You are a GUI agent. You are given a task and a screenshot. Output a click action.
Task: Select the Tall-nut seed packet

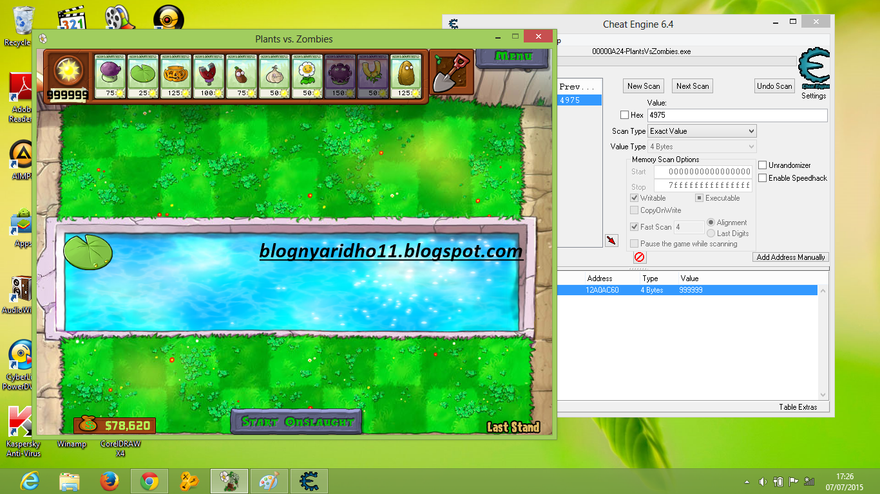coord(406,76)
